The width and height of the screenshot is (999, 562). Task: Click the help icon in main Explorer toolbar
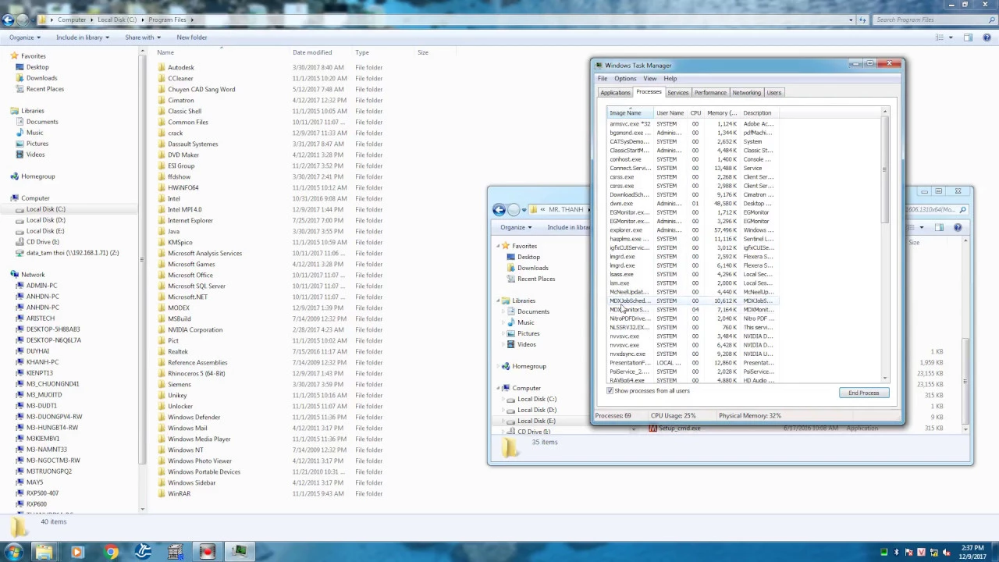click(x=986, y=37)
